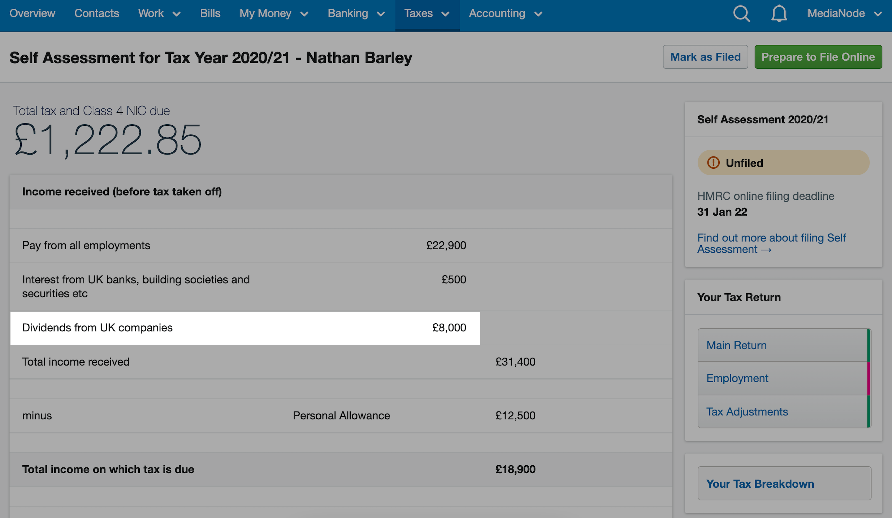
Task: Switch to the Taxes tab
Action: [419, 13]
